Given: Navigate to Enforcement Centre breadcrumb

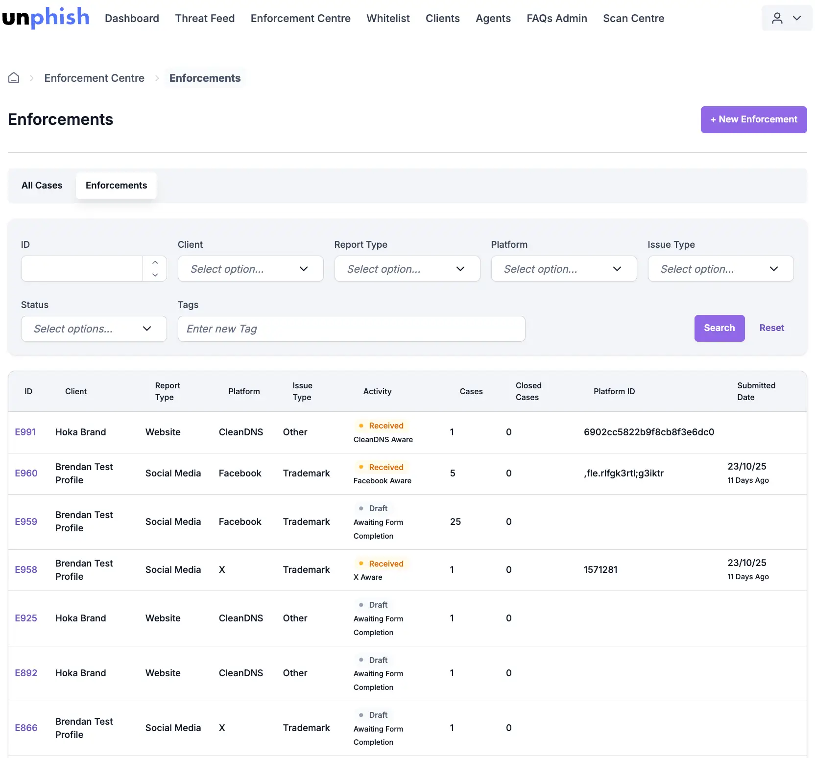Looking at the screenshot, I should click(x=94, y=78).
